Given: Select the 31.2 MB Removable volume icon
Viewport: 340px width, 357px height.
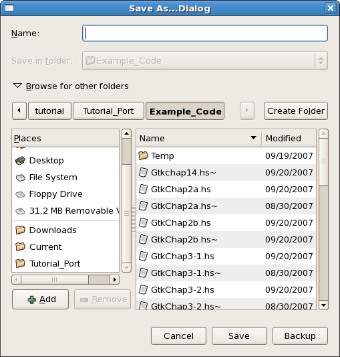Looking at the screenshot, I should point(20,211).
